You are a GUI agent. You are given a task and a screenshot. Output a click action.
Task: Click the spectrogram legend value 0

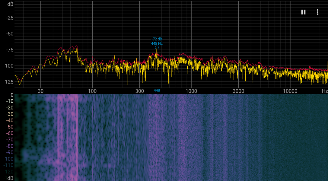point(12,95)
